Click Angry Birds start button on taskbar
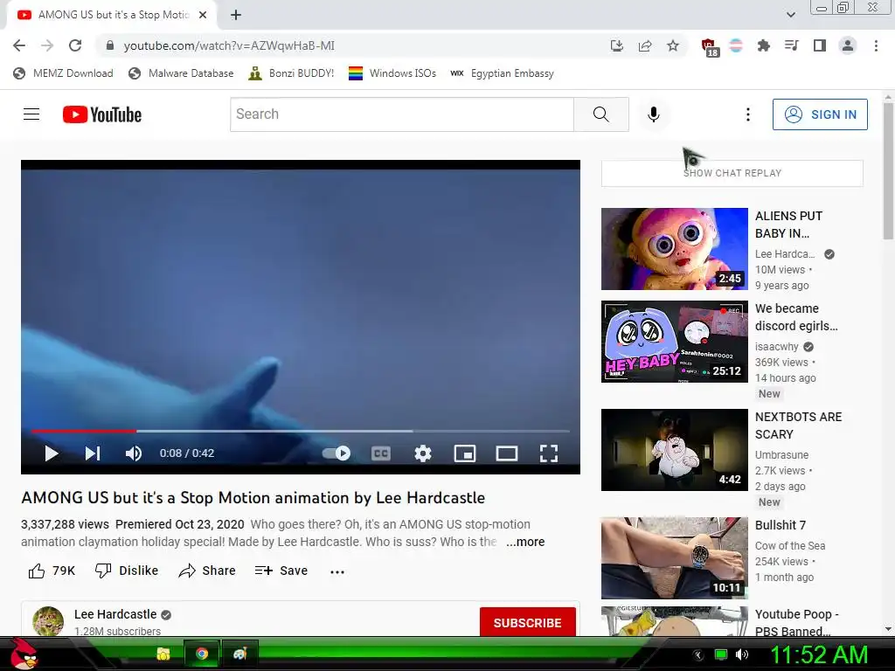Image resolution: width=895 pixels, height=671 pixels. click(x=25, y=654)
